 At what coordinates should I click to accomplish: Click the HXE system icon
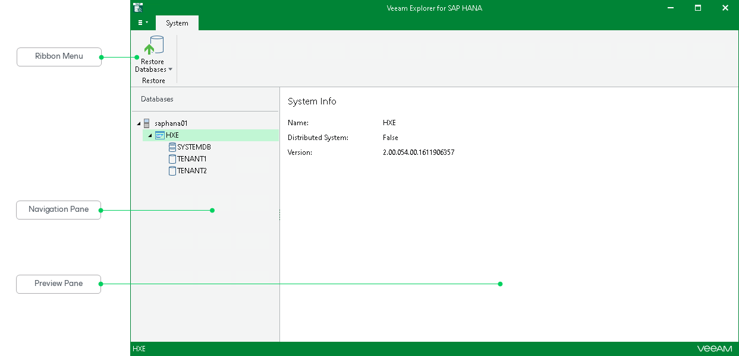pyautogui.click(x=159, y=135)
